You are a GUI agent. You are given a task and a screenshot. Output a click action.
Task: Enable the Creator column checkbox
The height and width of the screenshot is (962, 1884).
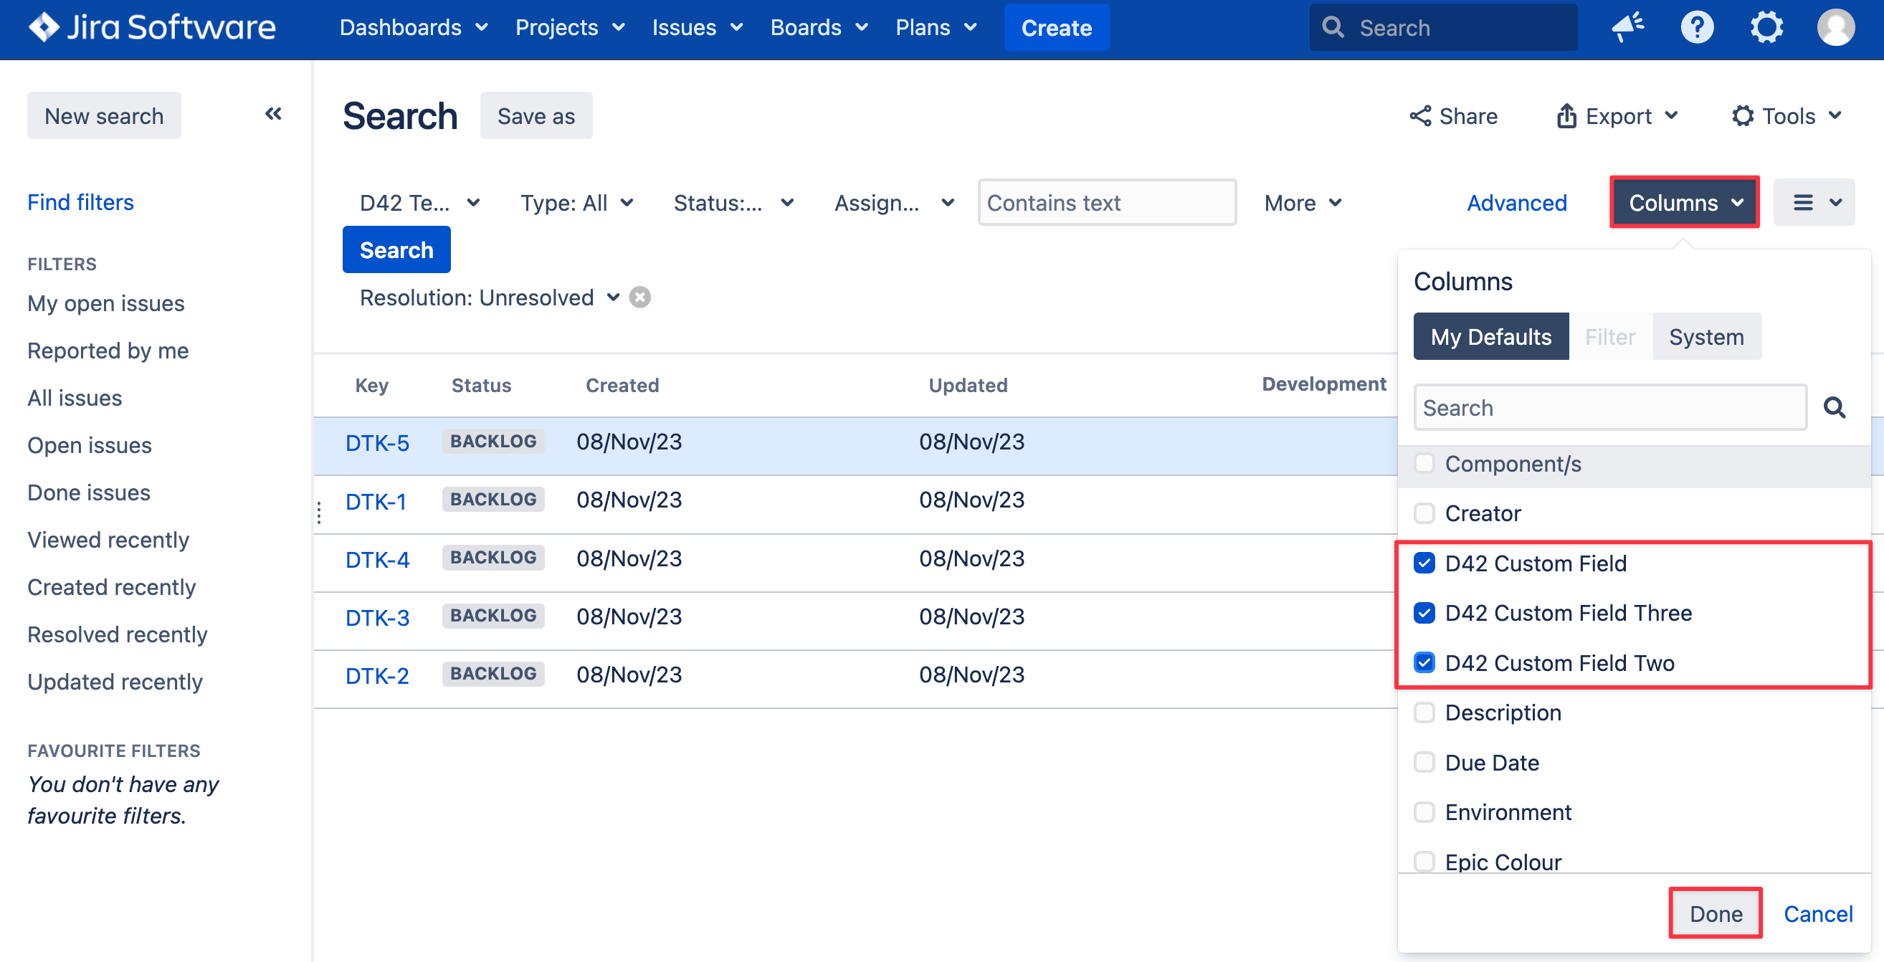click(x=1424, y=513)
